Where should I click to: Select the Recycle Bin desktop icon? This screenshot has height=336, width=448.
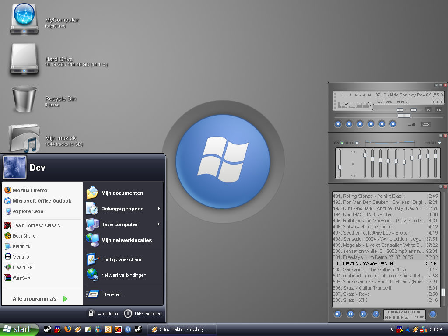coord(24,99)
